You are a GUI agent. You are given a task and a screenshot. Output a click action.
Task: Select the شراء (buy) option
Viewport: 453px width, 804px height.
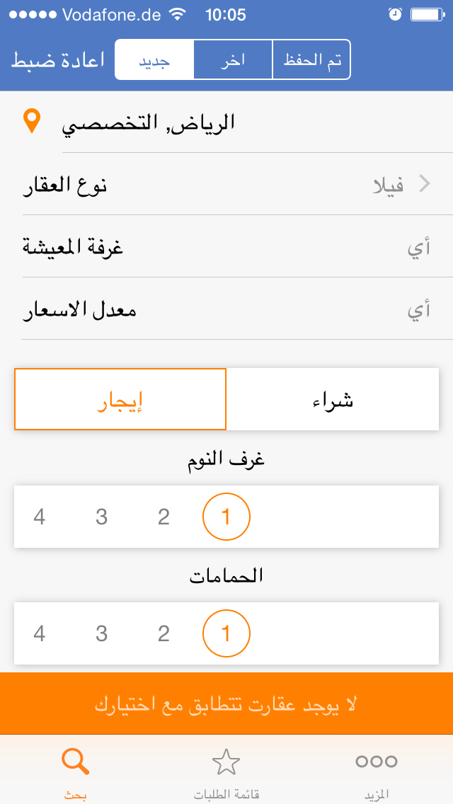coord(333,399)
